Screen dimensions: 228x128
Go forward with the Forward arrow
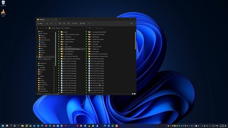[41, 28]
